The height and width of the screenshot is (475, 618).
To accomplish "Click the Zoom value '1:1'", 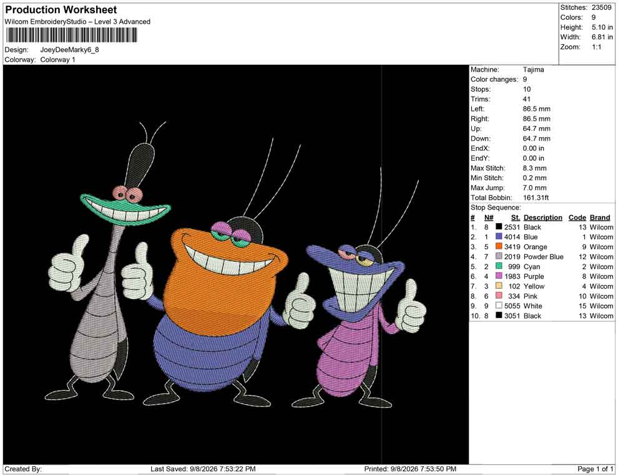I will (x=596, y=47).
